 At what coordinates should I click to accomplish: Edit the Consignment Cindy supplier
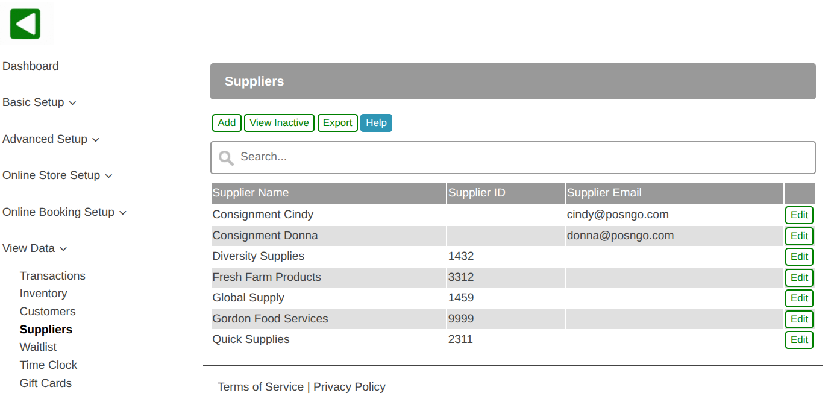tap(799, 215)
